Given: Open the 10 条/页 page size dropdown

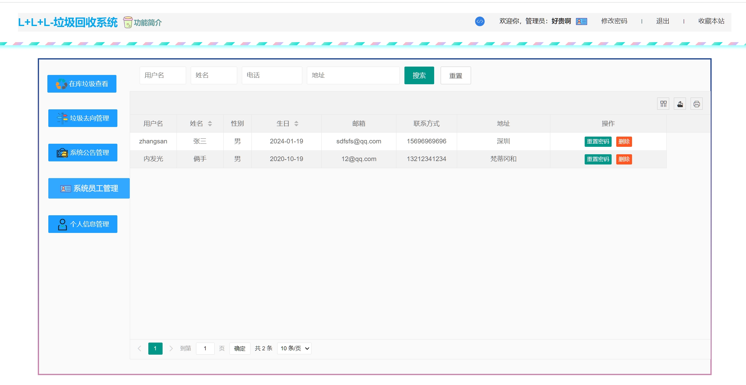Looking at the screenshot, I should click(x=294, y=348).
